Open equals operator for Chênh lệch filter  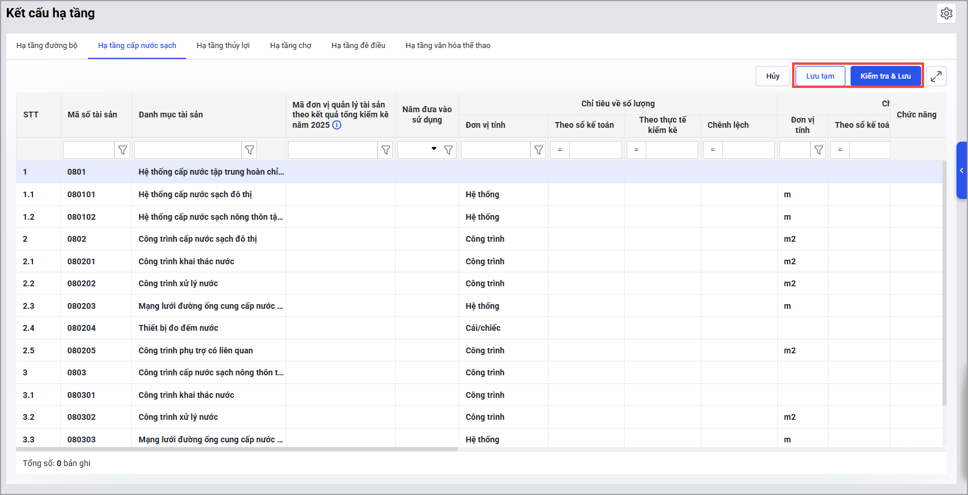tap(713, 150)
